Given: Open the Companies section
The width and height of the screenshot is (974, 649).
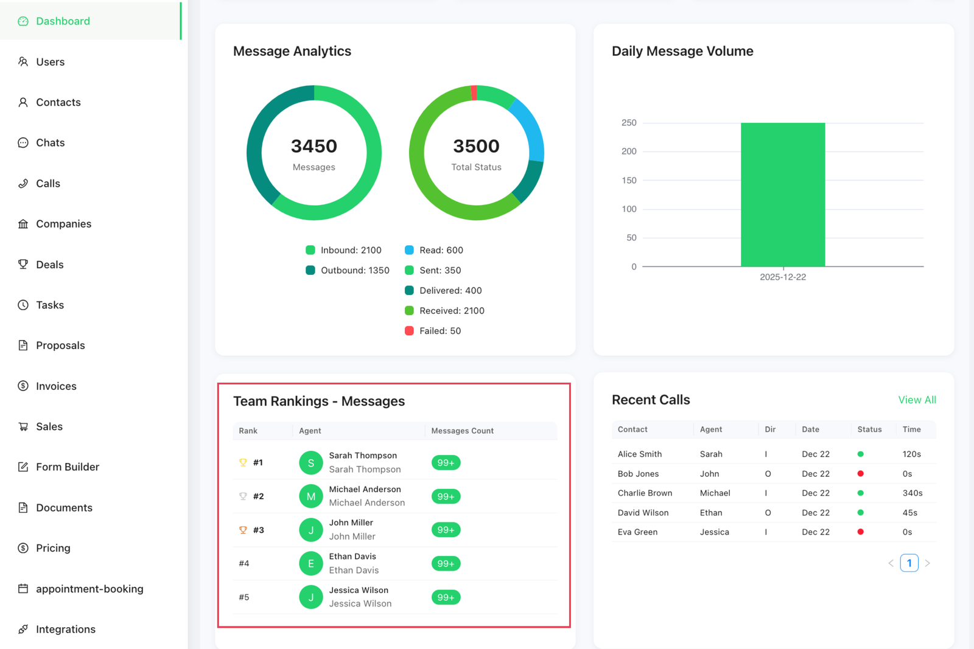Looking at the screenshot, I should coord(64,223).
